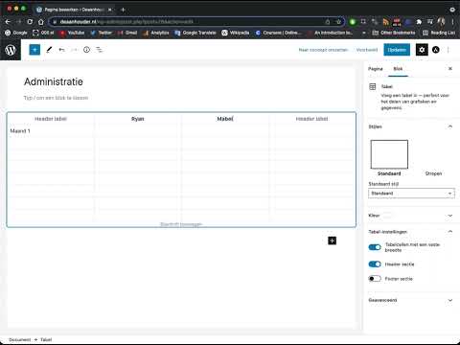Open the bookmarks overflow dropdown arrow
Screen dimensions: 460x345
click(364, 33)
